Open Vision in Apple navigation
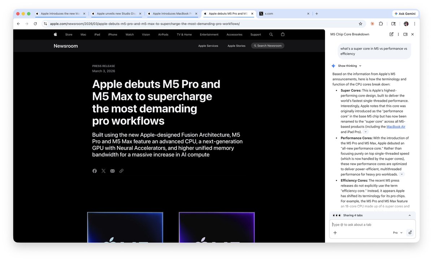This screenshot has width=433, height=260. tap(146, 35)
